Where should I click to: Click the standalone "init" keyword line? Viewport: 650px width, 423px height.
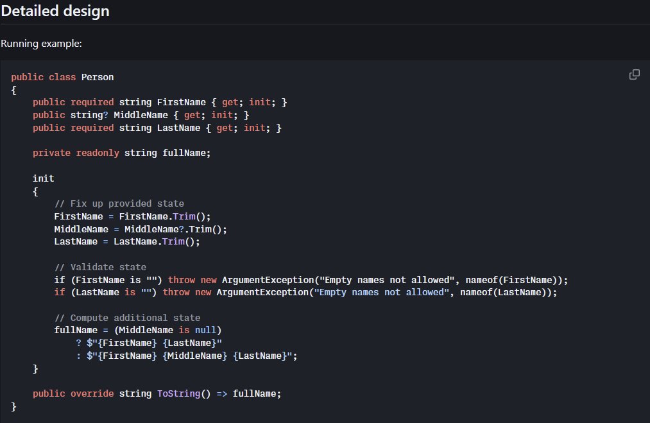(x=44, y=178)
